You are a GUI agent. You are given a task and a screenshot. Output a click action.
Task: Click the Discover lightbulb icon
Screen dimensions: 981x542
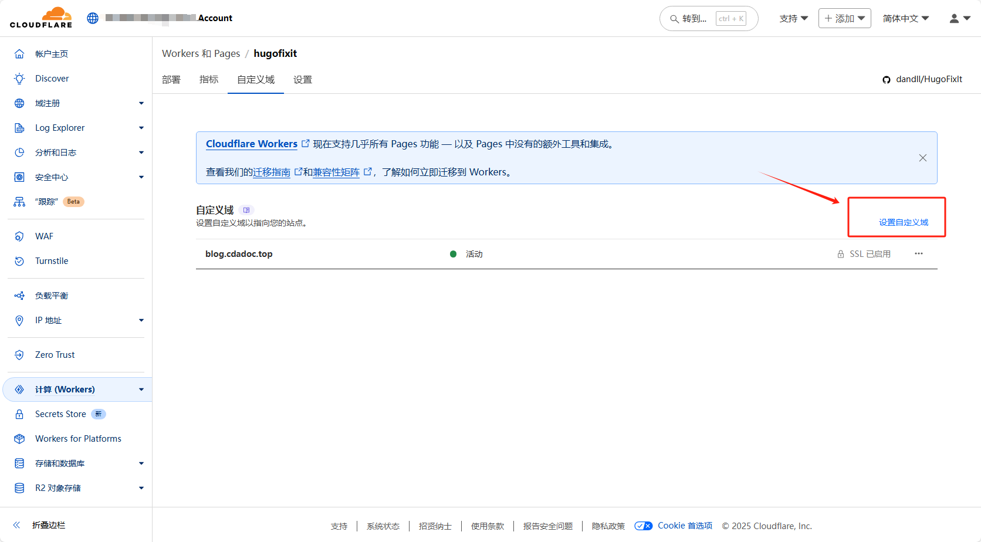(x=19, y=79)
